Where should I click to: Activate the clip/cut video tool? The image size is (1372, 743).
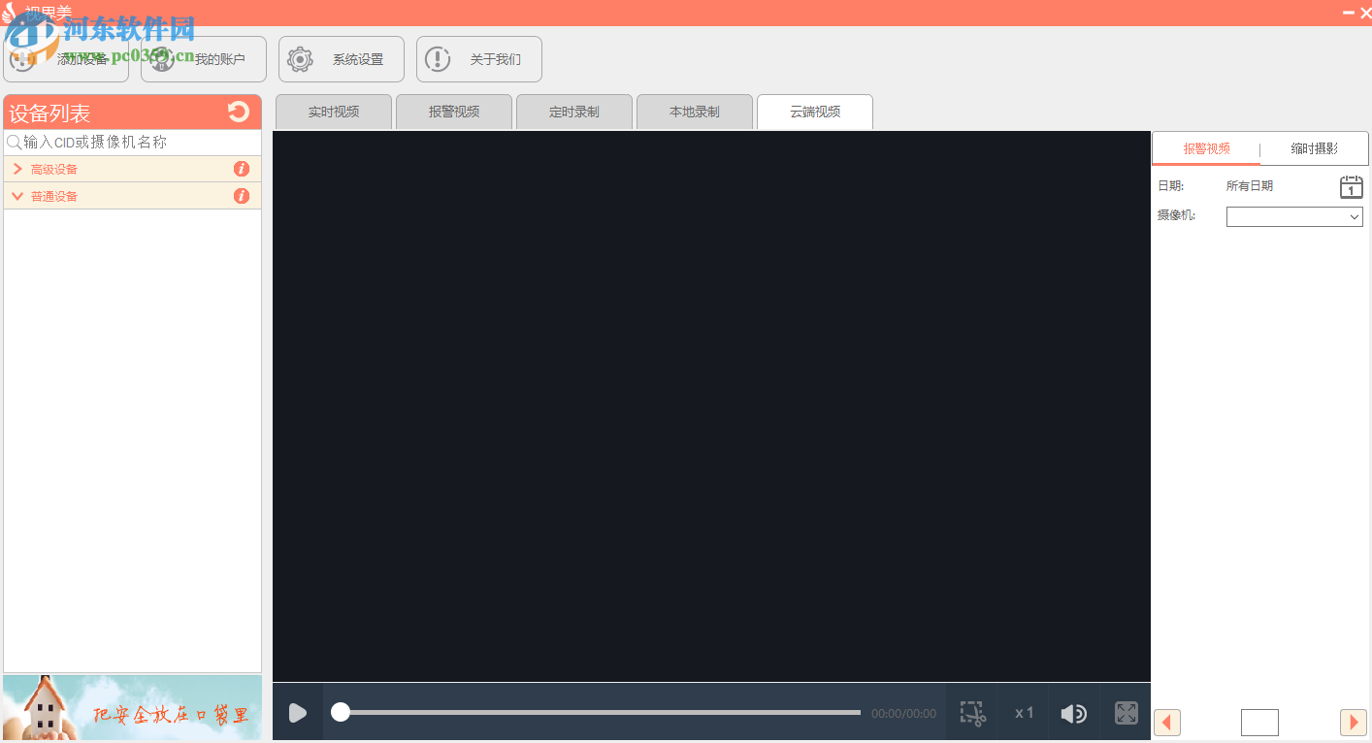972,713
